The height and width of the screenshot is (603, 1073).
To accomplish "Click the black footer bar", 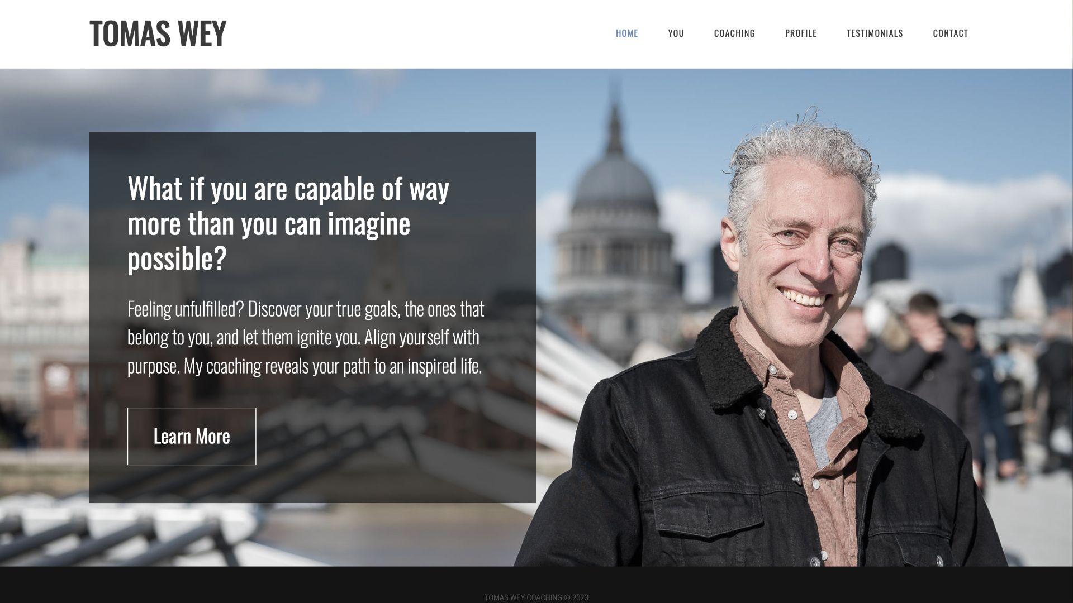I will pos(536,585).
